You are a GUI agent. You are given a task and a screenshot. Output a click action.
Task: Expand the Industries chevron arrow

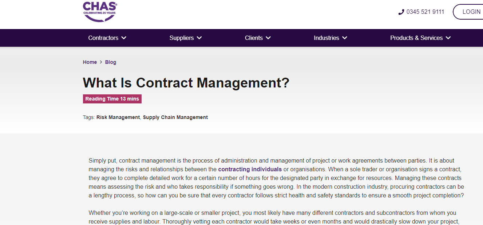(x=345, y=38)
